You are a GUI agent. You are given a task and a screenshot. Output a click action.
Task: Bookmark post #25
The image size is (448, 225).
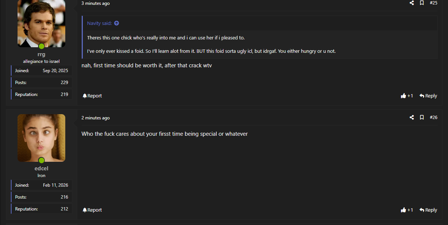pos(422,3)
